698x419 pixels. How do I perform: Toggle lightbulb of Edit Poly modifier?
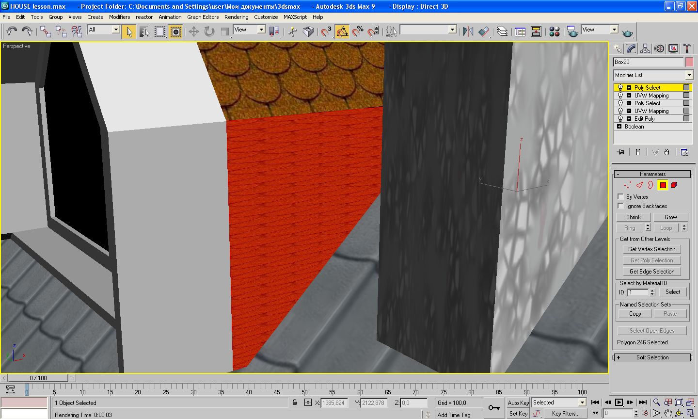pyautogui.click(x=620, y=119)
